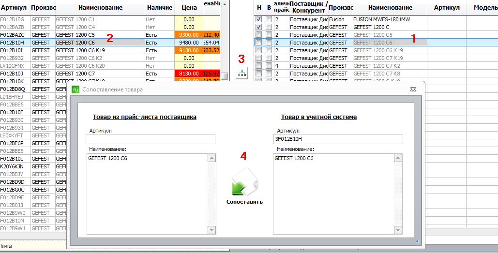Close the Сопоставление товара dialog
Viewport: 498px width, 253px height.
[412, 89]
